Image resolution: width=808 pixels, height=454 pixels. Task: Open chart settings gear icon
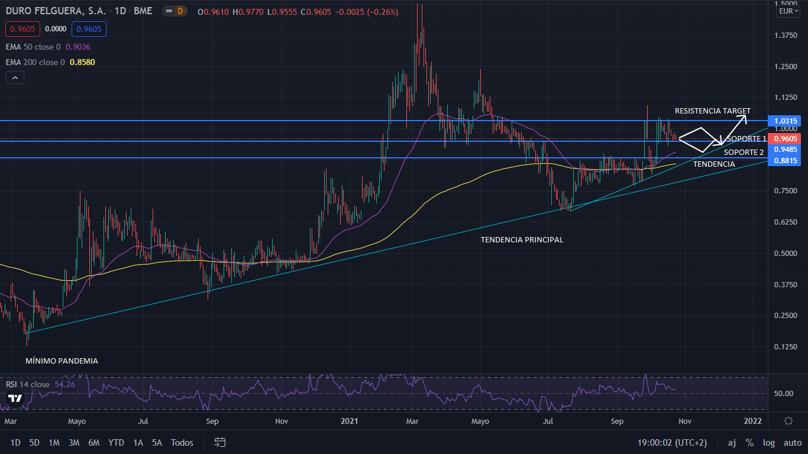point(788,421)
